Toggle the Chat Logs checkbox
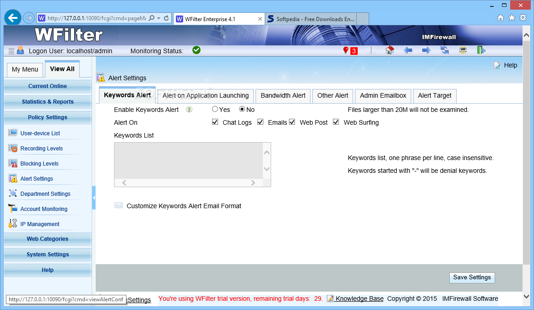Viewport: 534px width, 310px height. point(215,122)
